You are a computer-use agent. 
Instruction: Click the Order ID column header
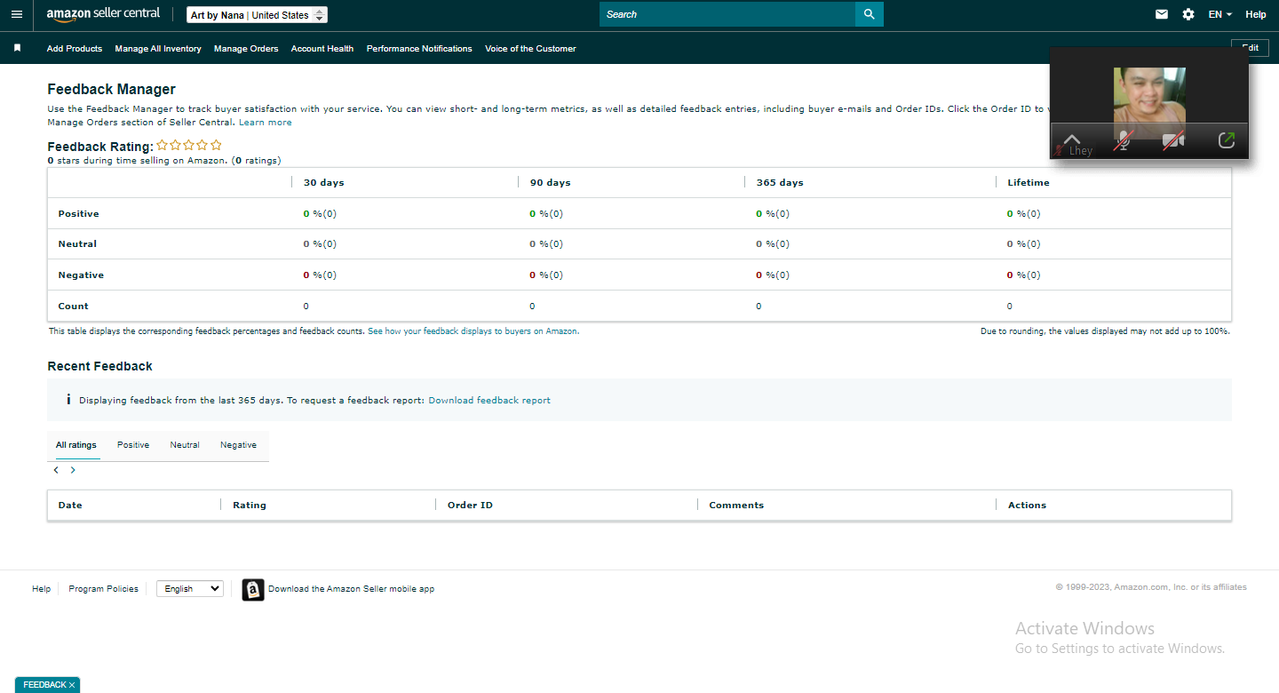pos(470,505)
